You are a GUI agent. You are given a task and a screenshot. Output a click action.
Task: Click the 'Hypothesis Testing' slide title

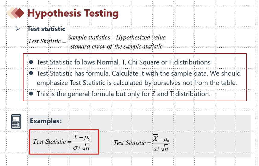73,14
